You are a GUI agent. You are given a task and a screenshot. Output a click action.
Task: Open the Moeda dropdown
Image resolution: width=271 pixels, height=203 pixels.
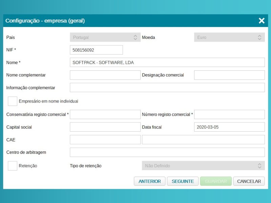tap(229, 37)
